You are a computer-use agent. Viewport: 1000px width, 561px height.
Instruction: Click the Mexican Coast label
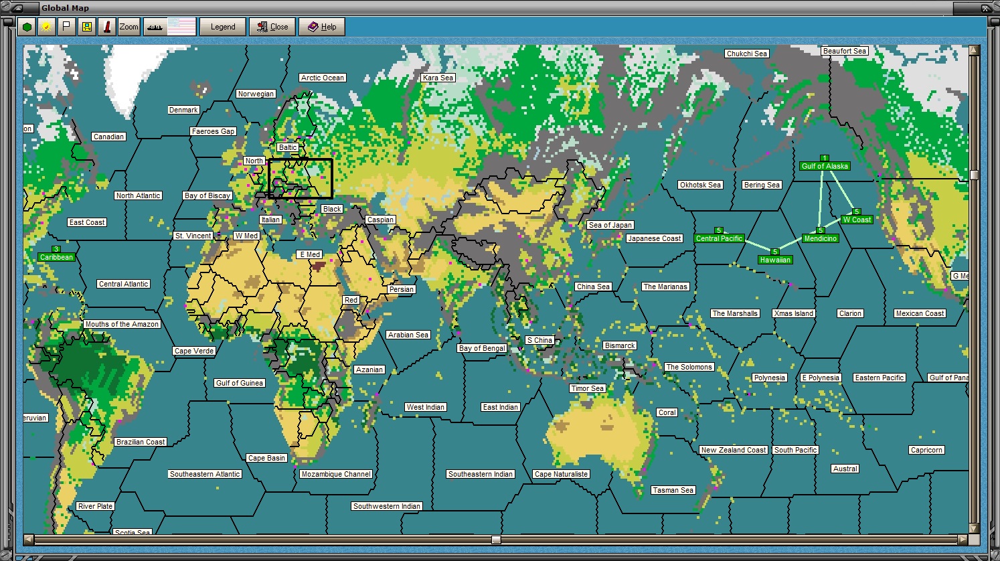click(920, 313)
